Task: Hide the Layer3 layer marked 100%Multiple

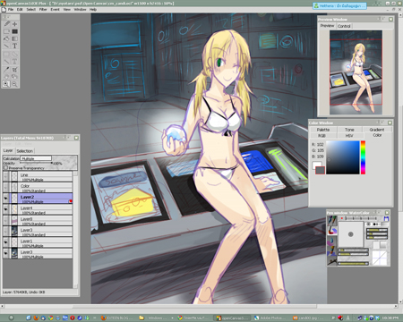Action: point(5,253)
